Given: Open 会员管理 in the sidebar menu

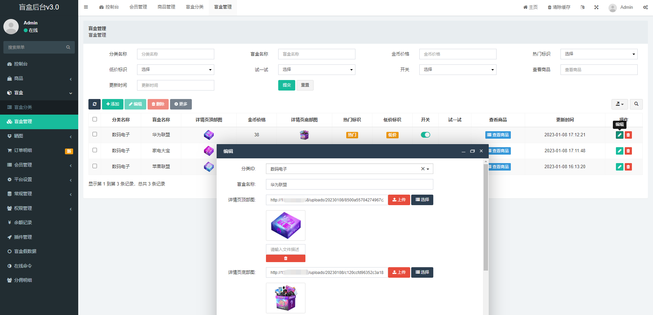Looking at the screenshot, I should (x=23, y=165).
